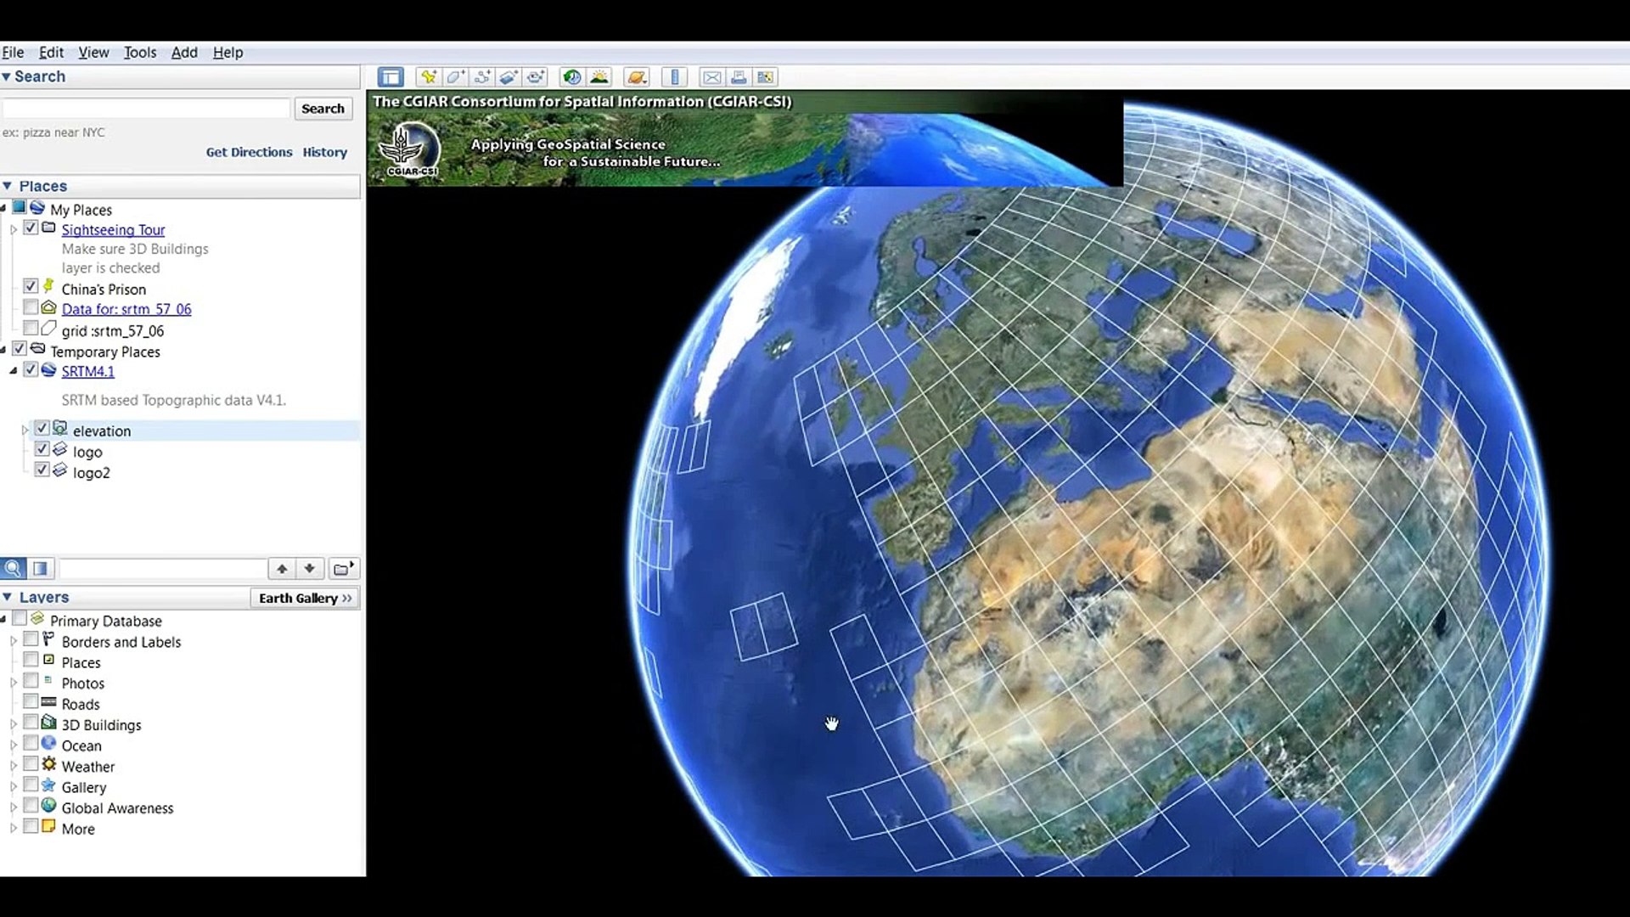Expand the Borders and Labels tree
Viewport: 1630px width, 917px height.
click(x=14, y=642)
